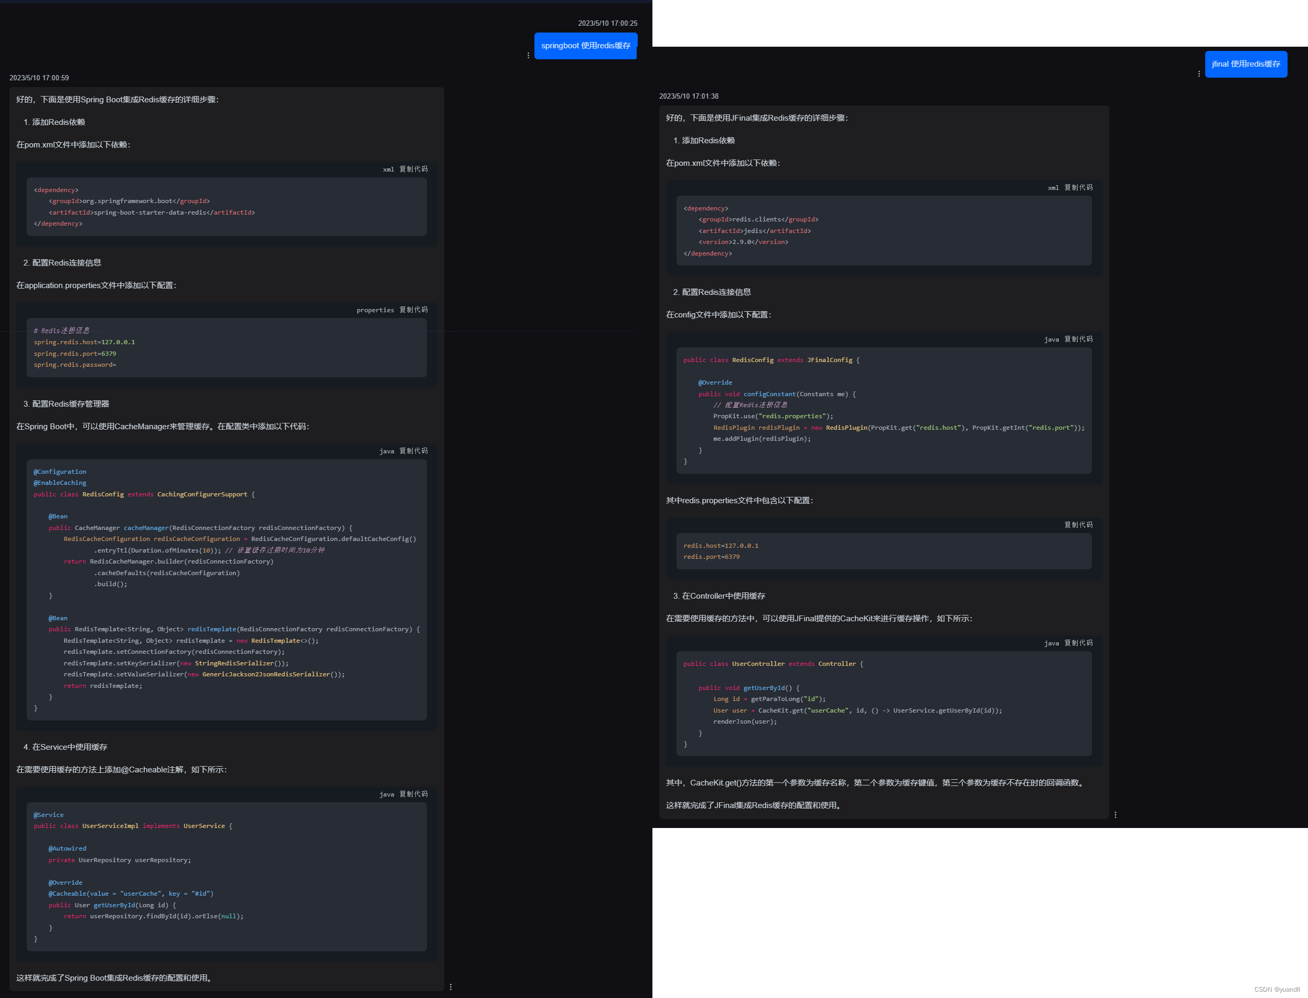
Task: Click '@Cacheable(value = "userCache"' line
Action: coord(131,894)
